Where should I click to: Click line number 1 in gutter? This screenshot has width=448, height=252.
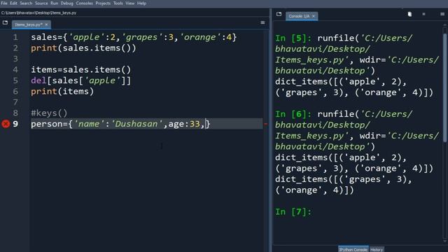point(15,37)
